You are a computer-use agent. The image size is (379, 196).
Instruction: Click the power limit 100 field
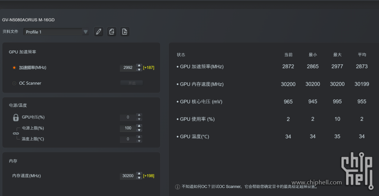[128, 128]
